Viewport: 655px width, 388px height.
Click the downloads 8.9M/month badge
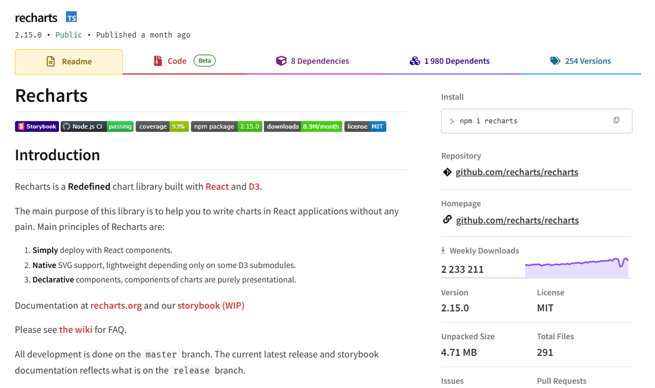tap(303, 126)
